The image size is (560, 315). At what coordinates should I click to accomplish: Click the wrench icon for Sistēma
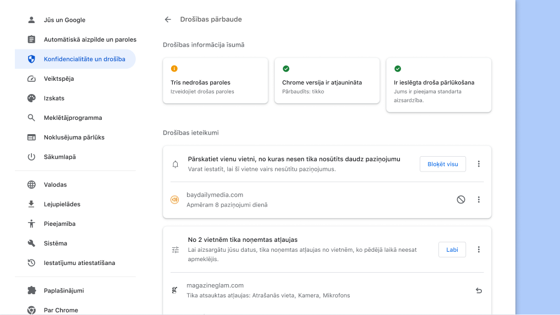[31, 244]
